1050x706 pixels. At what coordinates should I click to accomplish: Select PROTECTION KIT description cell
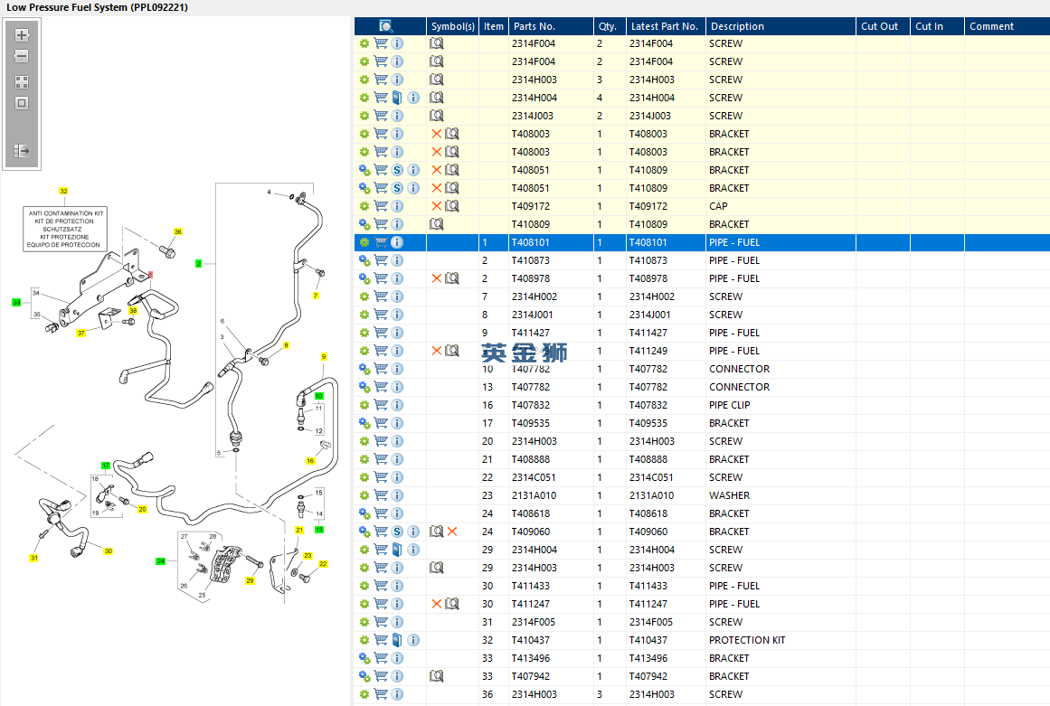coord(780,640)
